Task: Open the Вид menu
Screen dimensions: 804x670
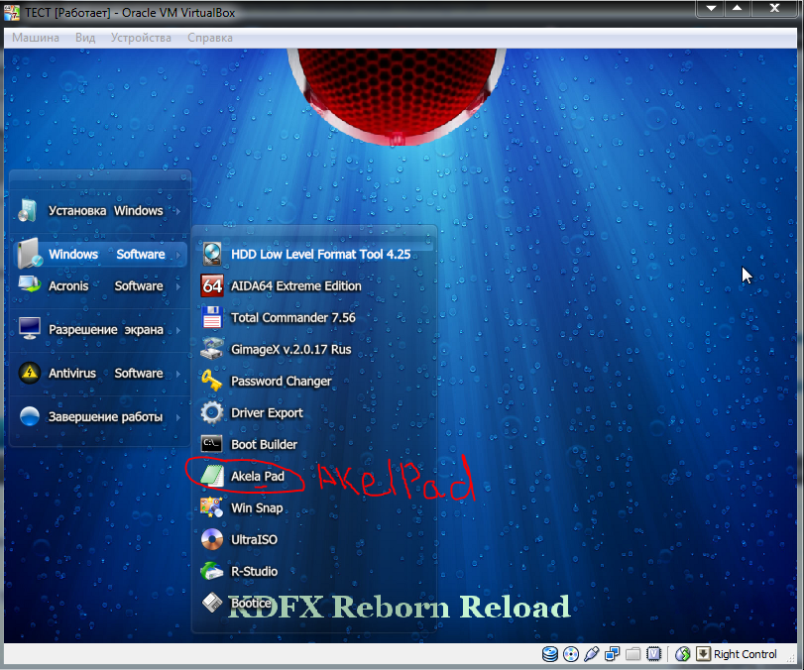Action: [85, 38]
